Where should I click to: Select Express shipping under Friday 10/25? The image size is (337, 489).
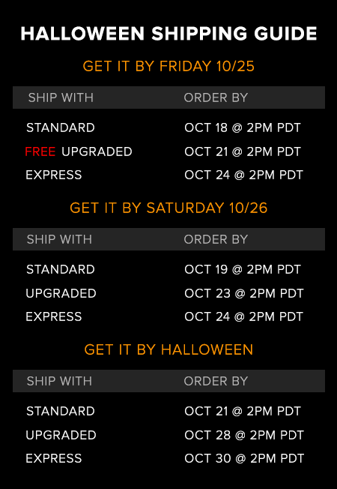54,175
